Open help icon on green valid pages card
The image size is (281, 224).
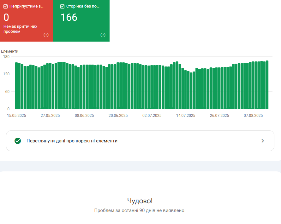click(x=103, y=35)
